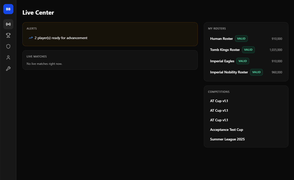This screenshot has width=294, height=180.
Task: Click the VALID badge next to Human Roster
Action: (x=241, y=39)
